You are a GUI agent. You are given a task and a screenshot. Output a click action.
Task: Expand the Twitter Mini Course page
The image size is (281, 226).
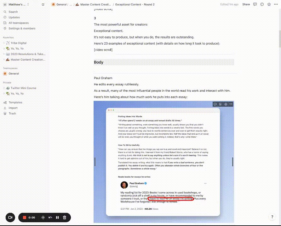click(x=4, y=88)
